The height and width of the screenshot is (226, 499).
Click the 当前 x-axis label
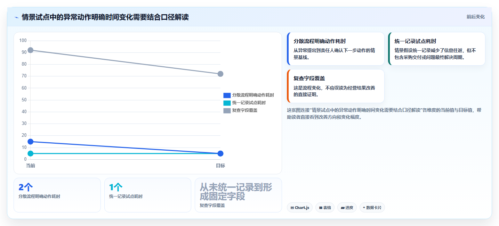(31, 166)
